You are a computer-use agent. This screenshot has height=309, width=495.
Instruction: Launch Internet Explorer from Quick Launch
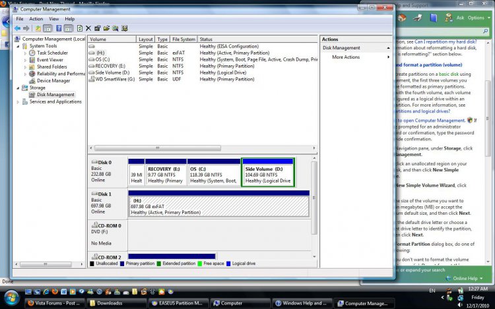pyautogui.click(x=46, y=292)
